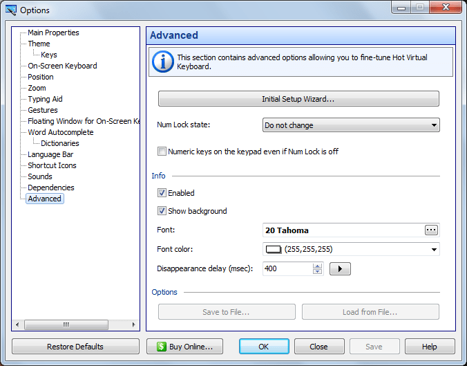Click the keyboard icon in the title bar
This screenshot has width=467, height=366.
10,10
